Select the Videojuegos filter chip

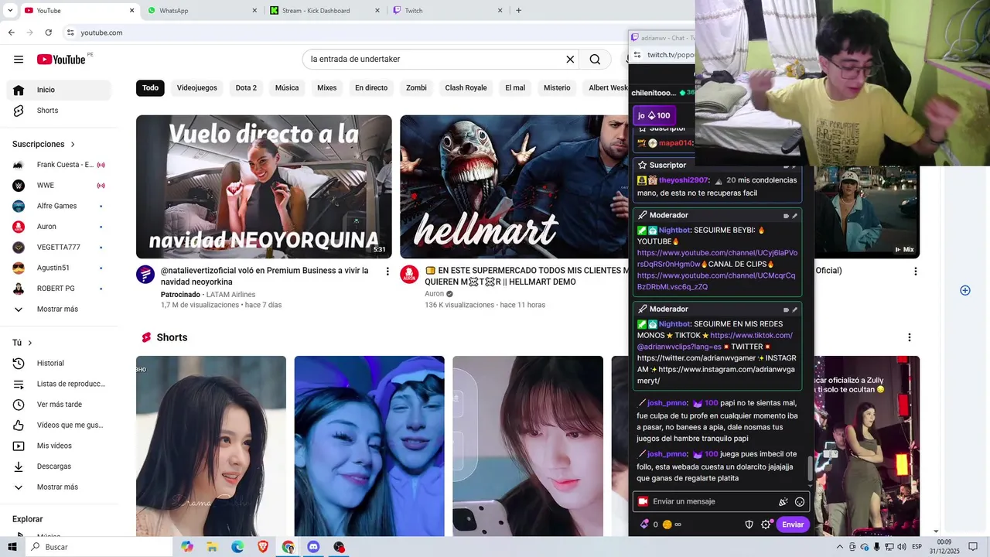click(197, 88)
